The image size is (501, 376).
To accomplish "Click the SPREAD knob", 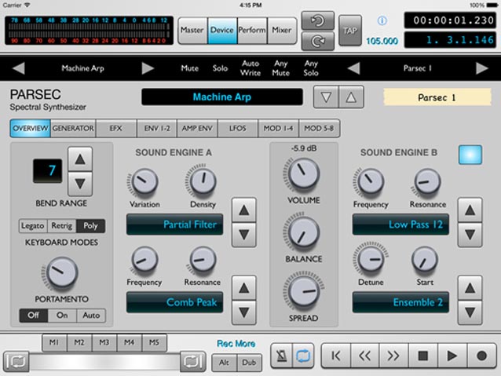I will click(x=304, y=292).
